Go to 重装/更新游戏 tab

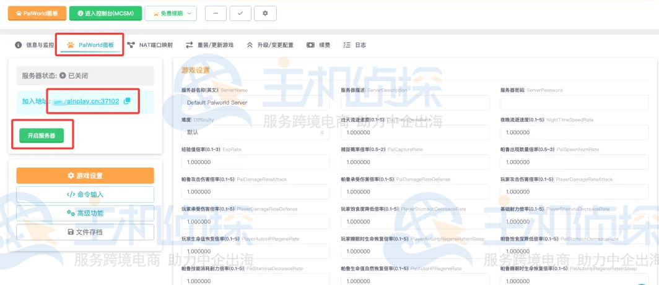(x=210, y=45)
